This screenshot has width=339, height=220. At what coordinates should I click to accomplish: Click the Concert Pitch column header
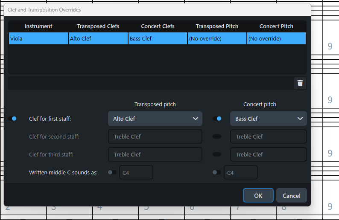click(276, 26)
